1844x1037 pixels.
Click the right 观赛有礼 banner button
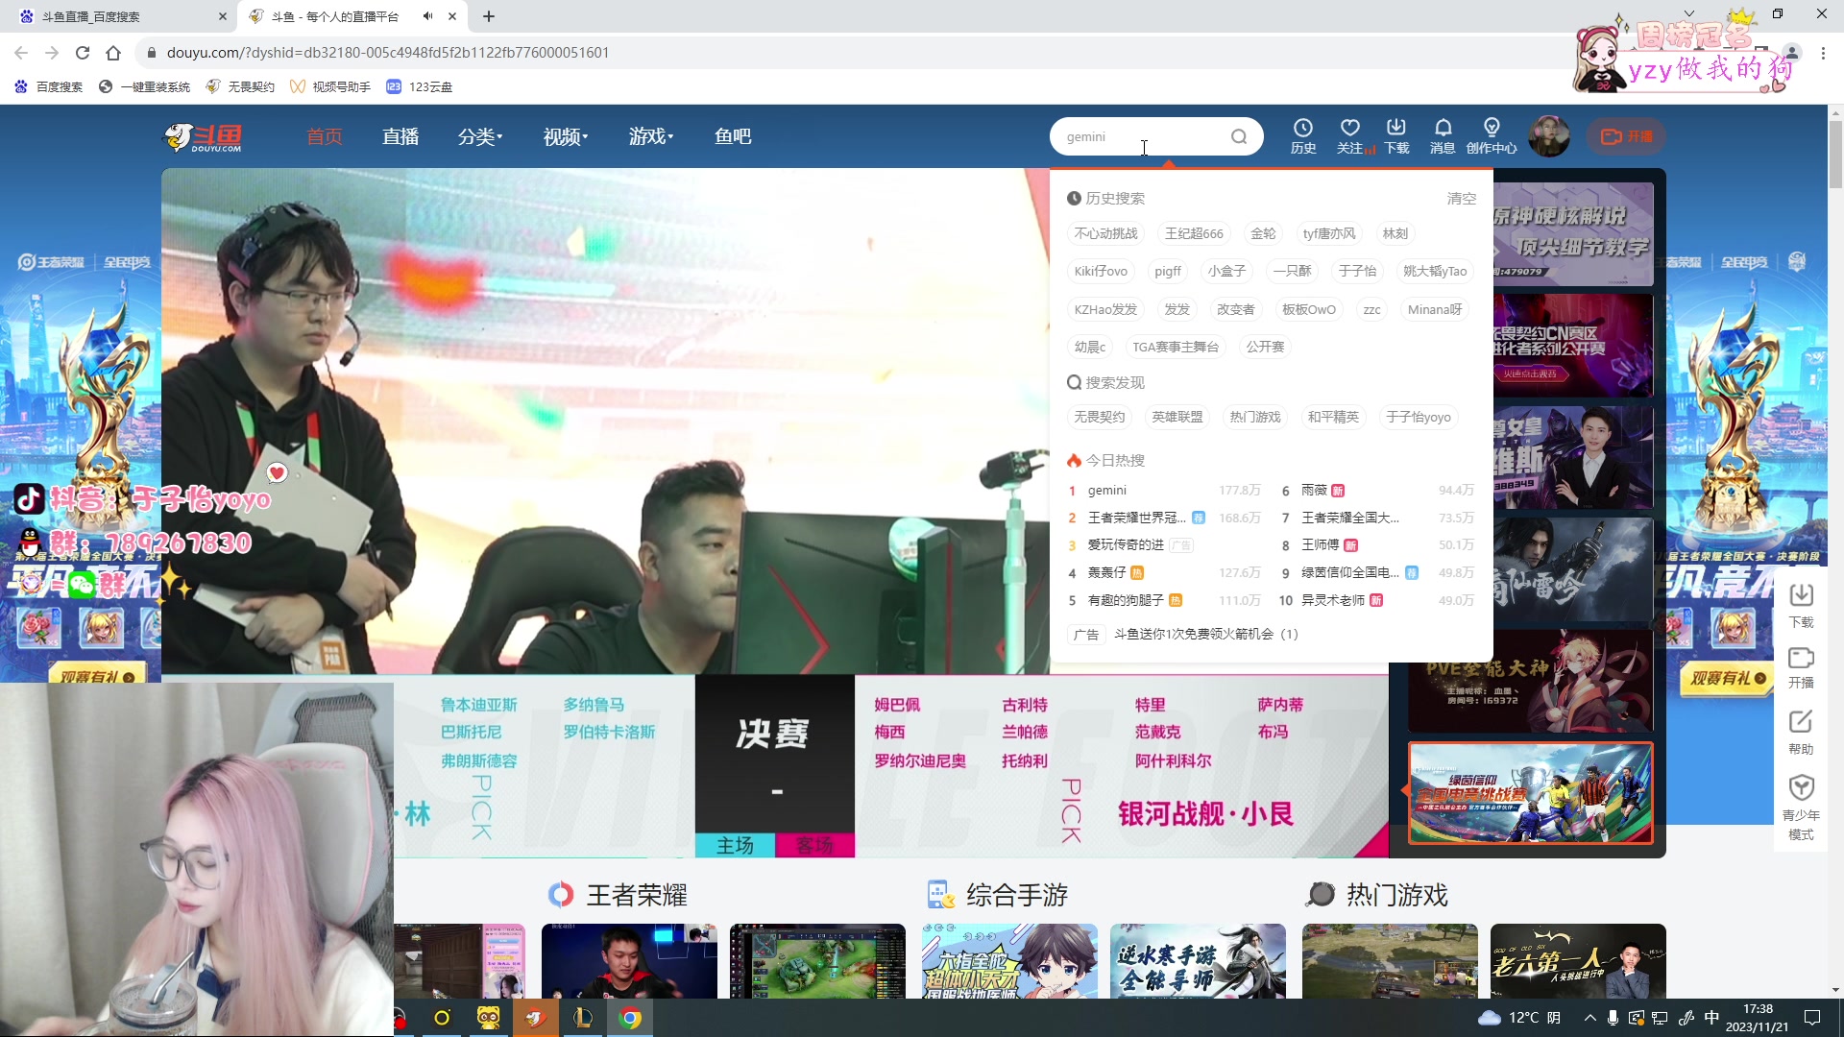[1727, 678]
